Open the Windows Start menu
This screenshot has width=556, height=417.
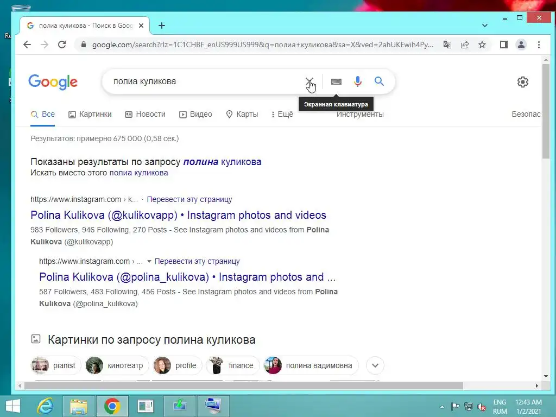click(13, 406)
